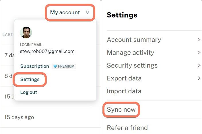Open the Account summary label

(134, 40)
